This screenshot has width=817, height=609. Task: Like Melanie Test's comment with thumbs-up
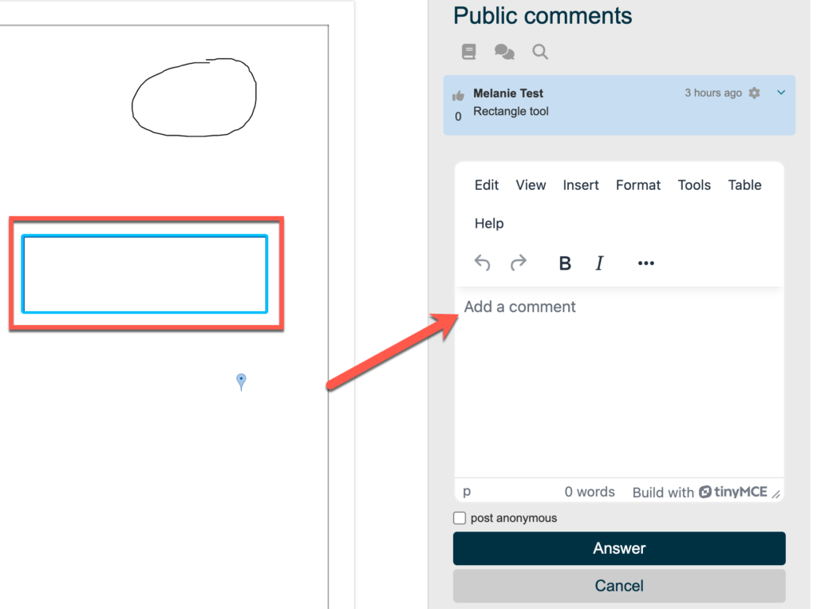pos(458,96)
